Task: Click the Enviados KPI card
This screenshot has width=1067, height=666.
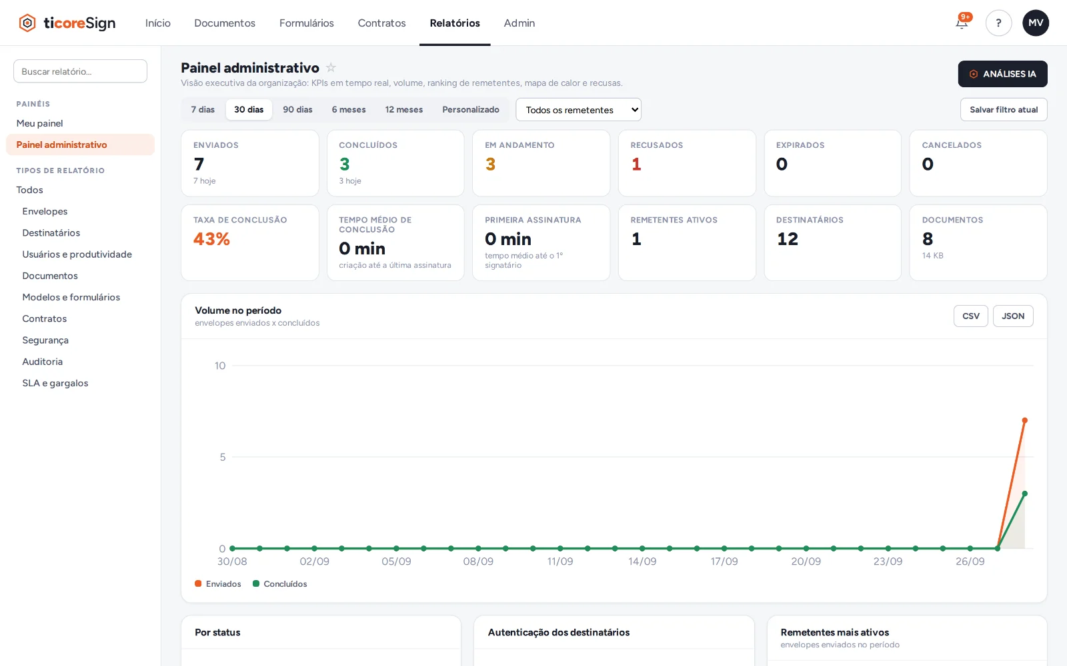Action: coord(249,163)
